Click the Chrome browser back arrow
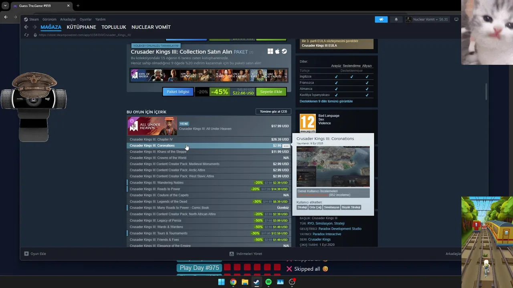The height and width of the screenshot is (288, 513). 6,17
